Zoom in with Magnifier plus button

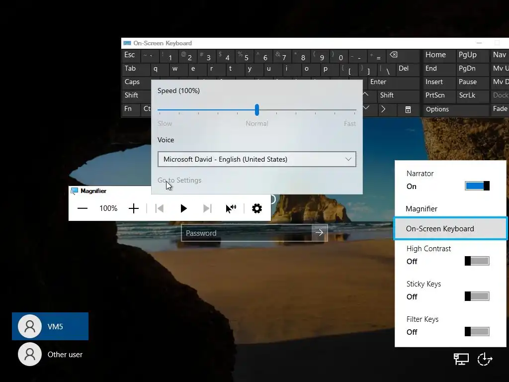click(133, 208)
